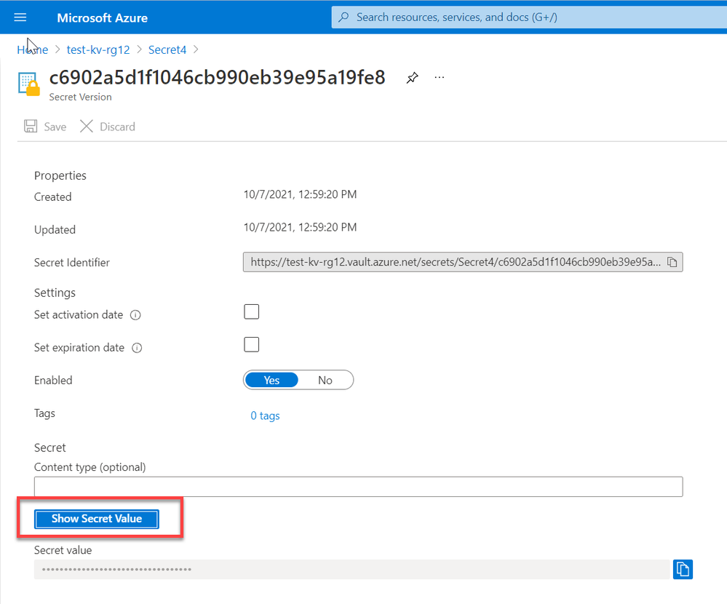Open test-kv-rg12 breadcrumb link

[x=98, y=49]
